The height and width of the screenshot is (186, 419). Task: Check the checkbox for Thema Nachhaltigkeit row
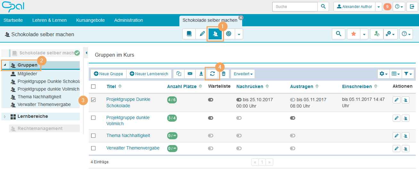tap(94, 135)
